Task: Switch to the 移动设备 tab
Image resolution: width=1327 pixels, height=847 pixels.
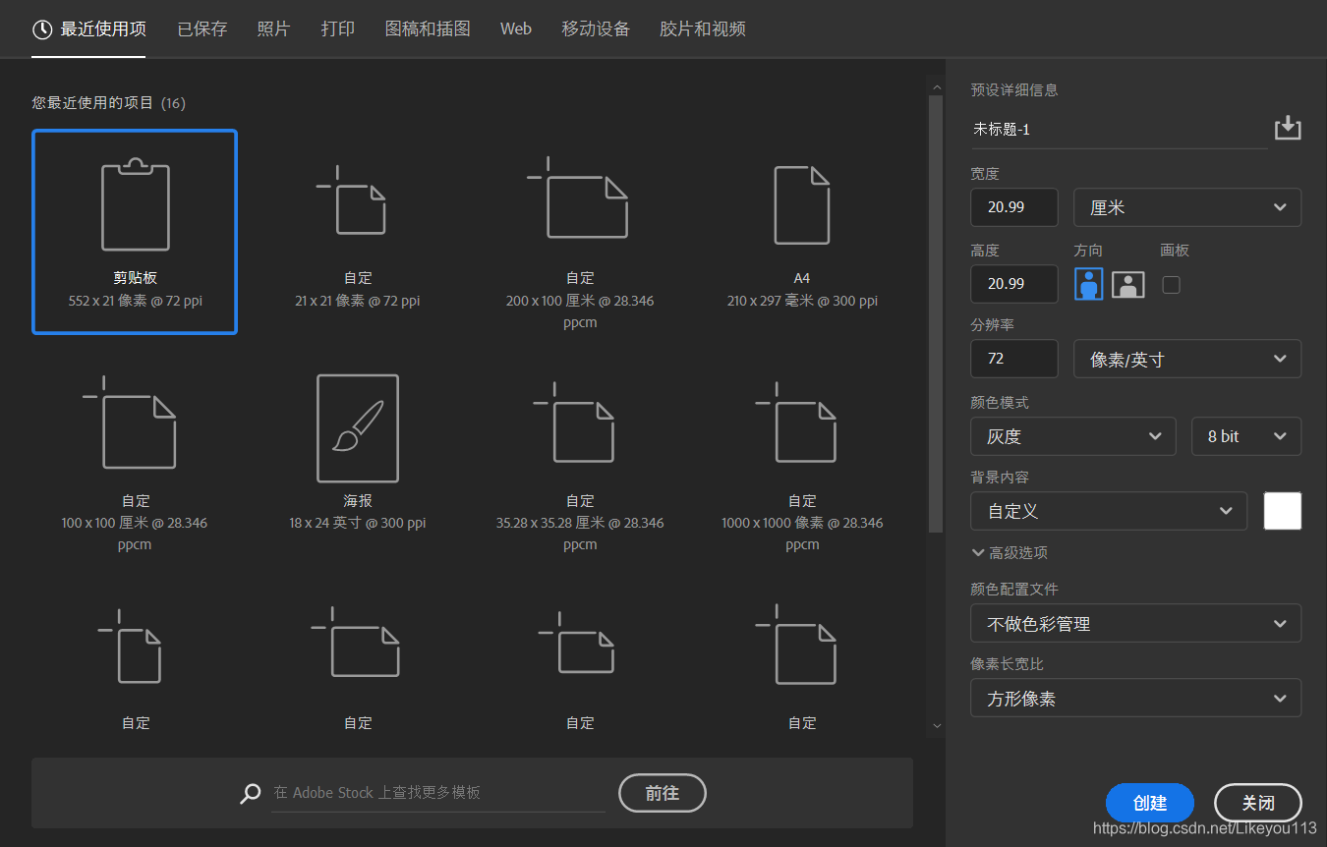Action: (x=596, y=29)
